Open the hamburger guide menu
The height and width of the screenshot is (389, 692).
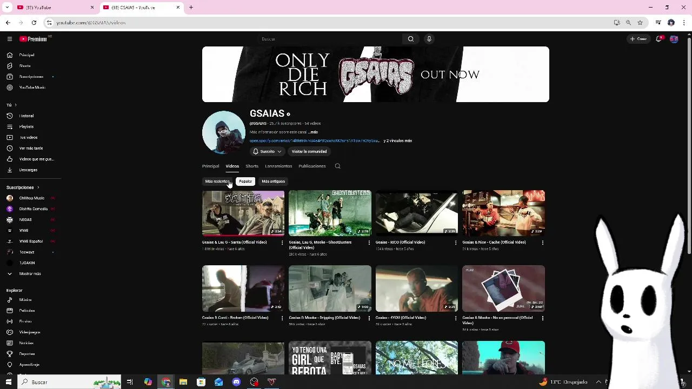9,39
